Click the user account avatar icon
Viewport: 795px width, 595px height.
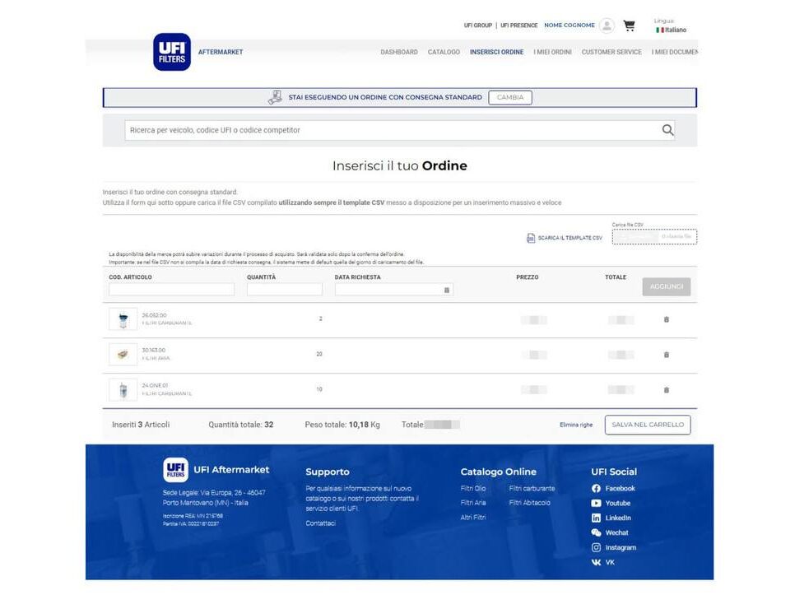click(x=607, y=26)
